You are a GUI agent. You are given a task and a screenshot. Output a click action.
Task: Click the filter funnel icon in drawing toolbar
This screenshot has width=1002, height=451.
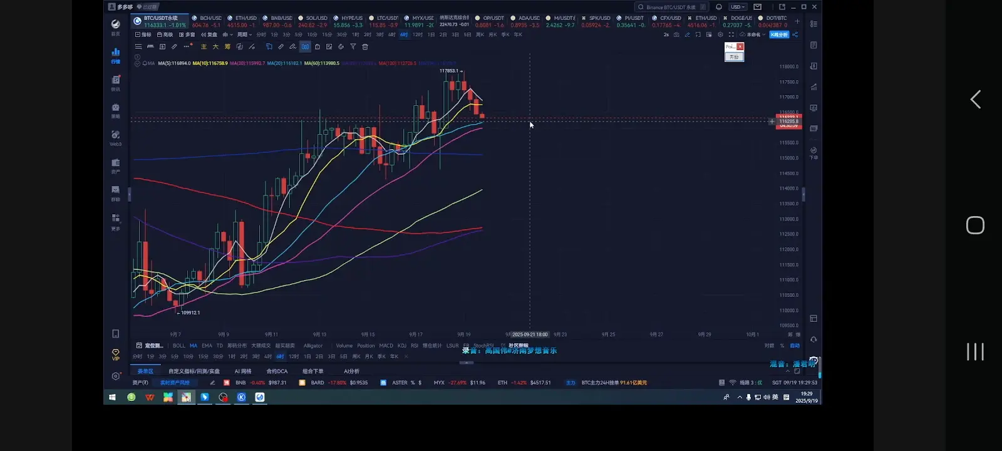353,46
